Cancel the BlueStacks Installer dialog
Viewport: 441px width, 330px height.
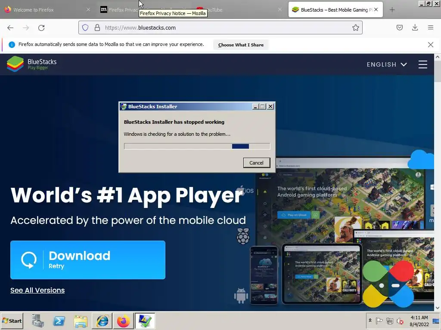[257, 163]
